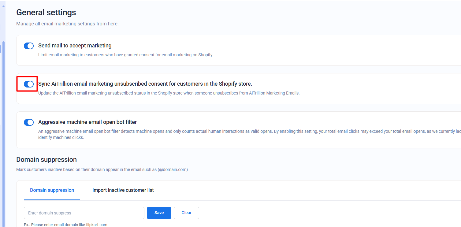Click the General settings heading
This screenshot has width=461, height=227.
[46, 12]
